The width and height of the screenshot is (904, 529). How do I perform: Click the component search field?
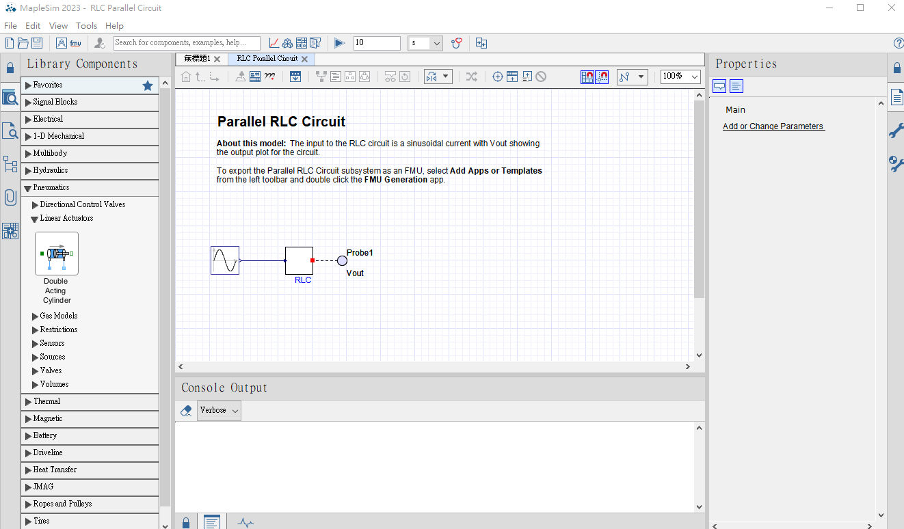pos(187,43)
